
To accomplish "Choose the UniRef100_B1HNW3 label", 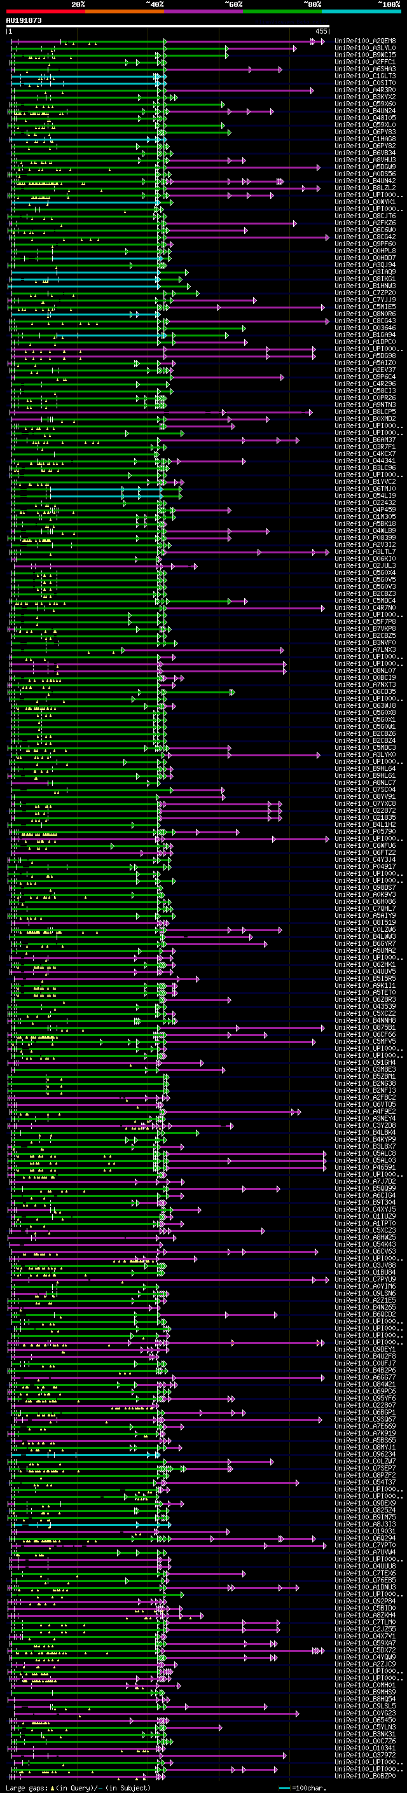I will (365, 286).
